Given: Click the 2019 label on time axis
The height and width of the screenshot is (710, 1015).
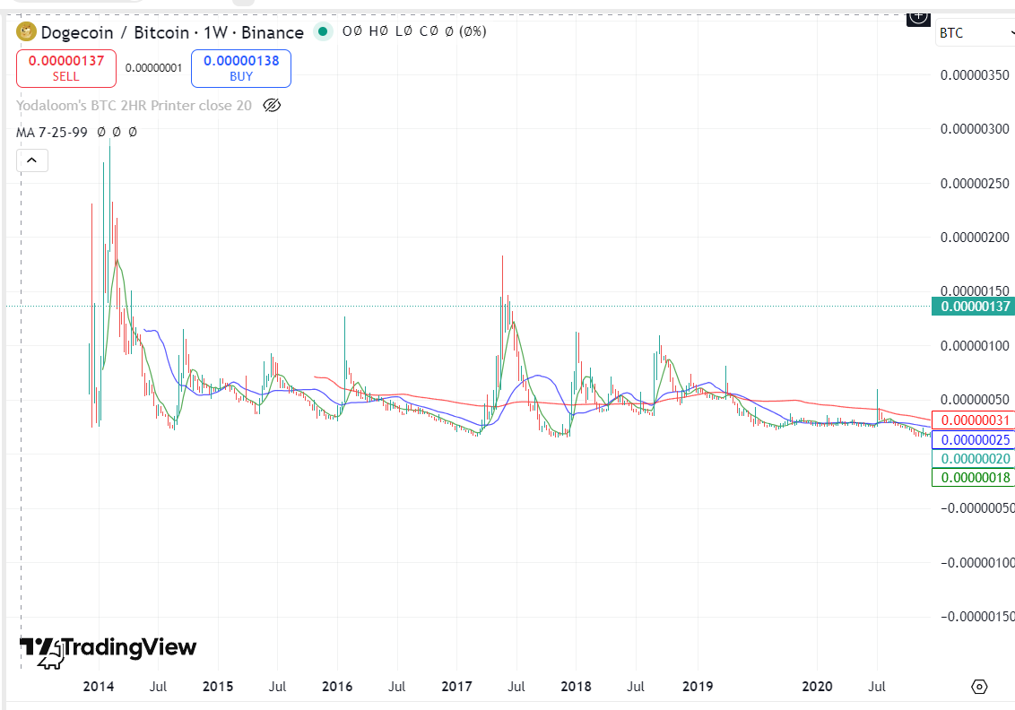Looking at the screenshot, I should tap(698, 687).
